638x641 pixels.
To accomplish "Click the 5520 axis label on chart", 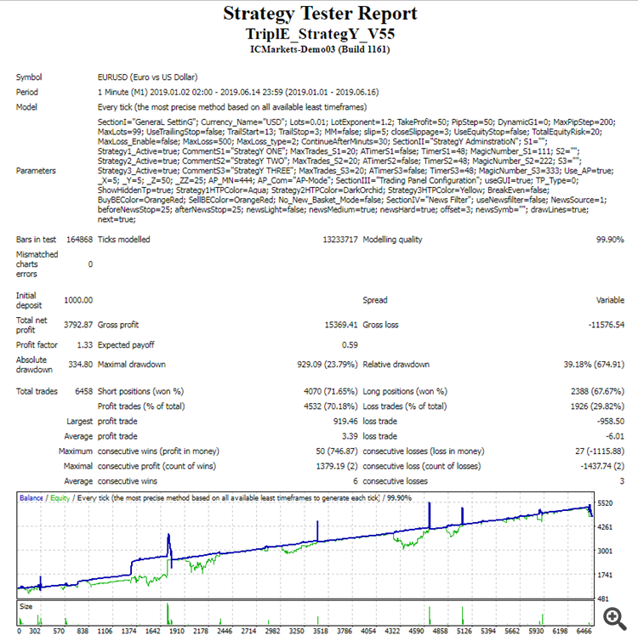I will tap(605, 503).
